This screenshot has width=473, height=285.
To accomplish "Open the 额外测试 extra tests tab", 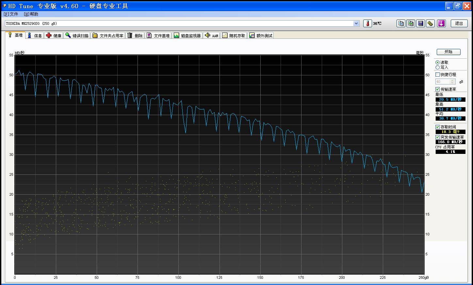I will [261, 36].
